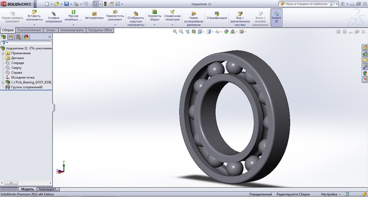Image resolution: width=368 pixels, height=197 pixels.
Task: Click Edit Appearance color ball in view toolbar
Action: pos(227,32)
